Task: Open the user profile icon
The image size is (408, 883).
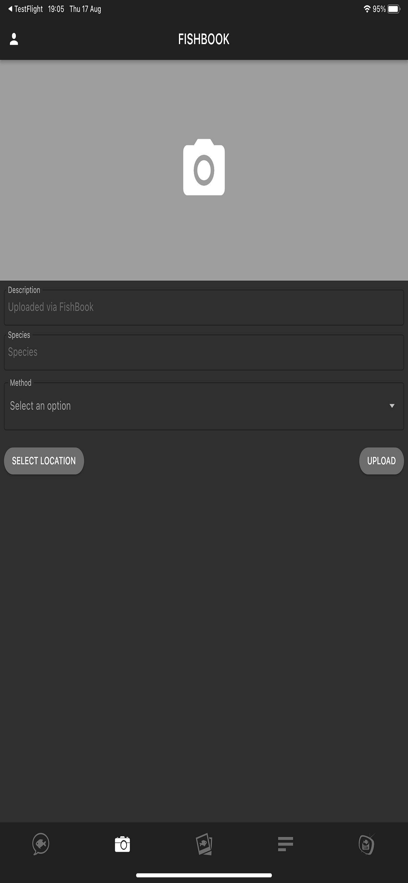Action: pyautogui.click(x=14, y=39)
